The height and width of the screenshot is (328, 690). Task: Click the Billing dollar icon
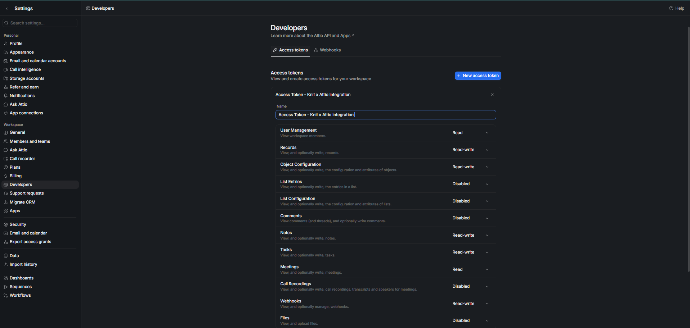click(6, 176)
